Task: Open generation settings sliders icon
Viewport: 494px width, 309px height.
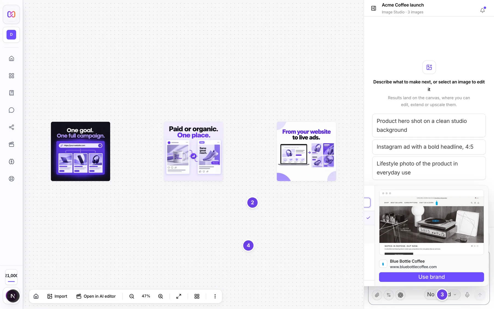Action: (x=389, y=295)
